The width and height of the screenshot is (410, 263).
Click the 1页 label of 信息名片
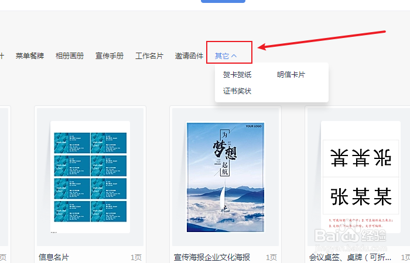[x=136, y=258]
